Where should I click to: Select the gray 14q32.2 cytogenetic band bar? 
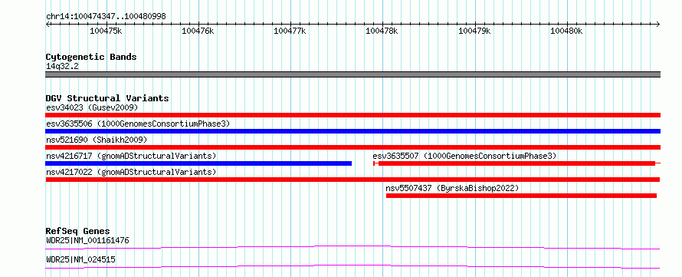tap(352, 74)
